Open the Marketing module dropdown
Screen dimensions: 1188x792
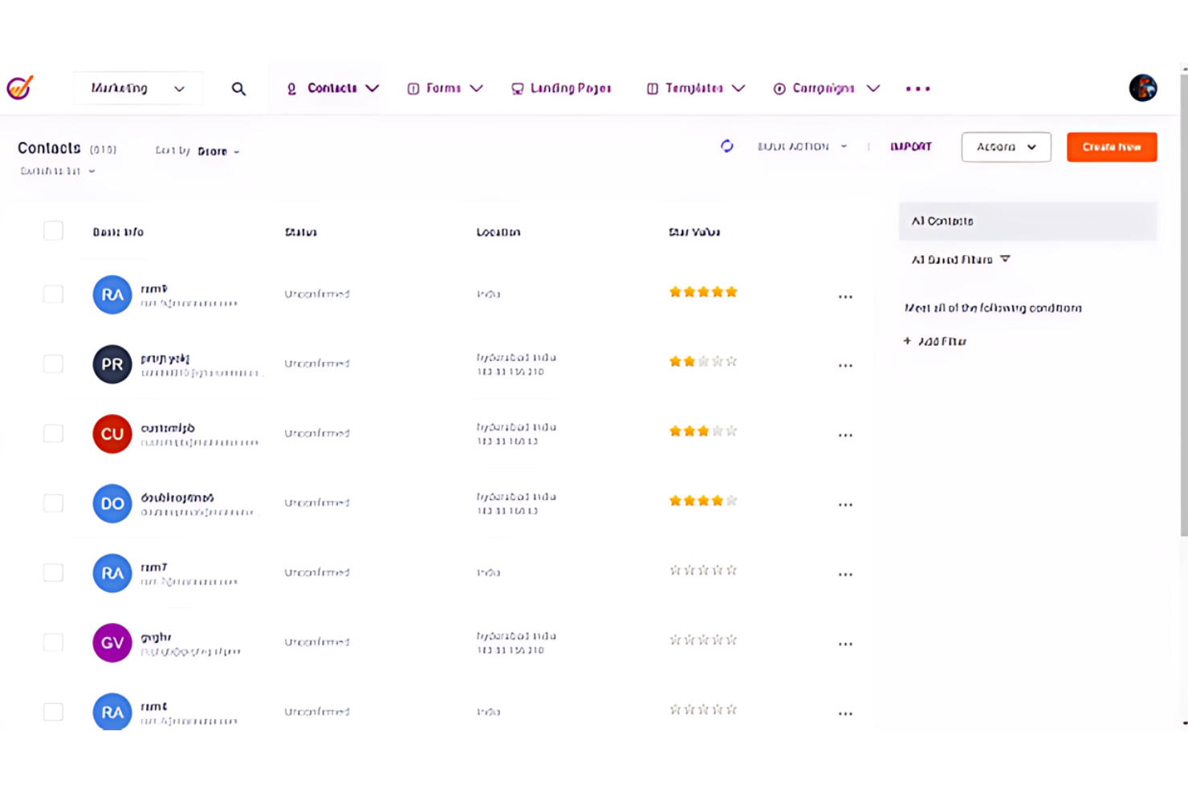click(137, 88)
